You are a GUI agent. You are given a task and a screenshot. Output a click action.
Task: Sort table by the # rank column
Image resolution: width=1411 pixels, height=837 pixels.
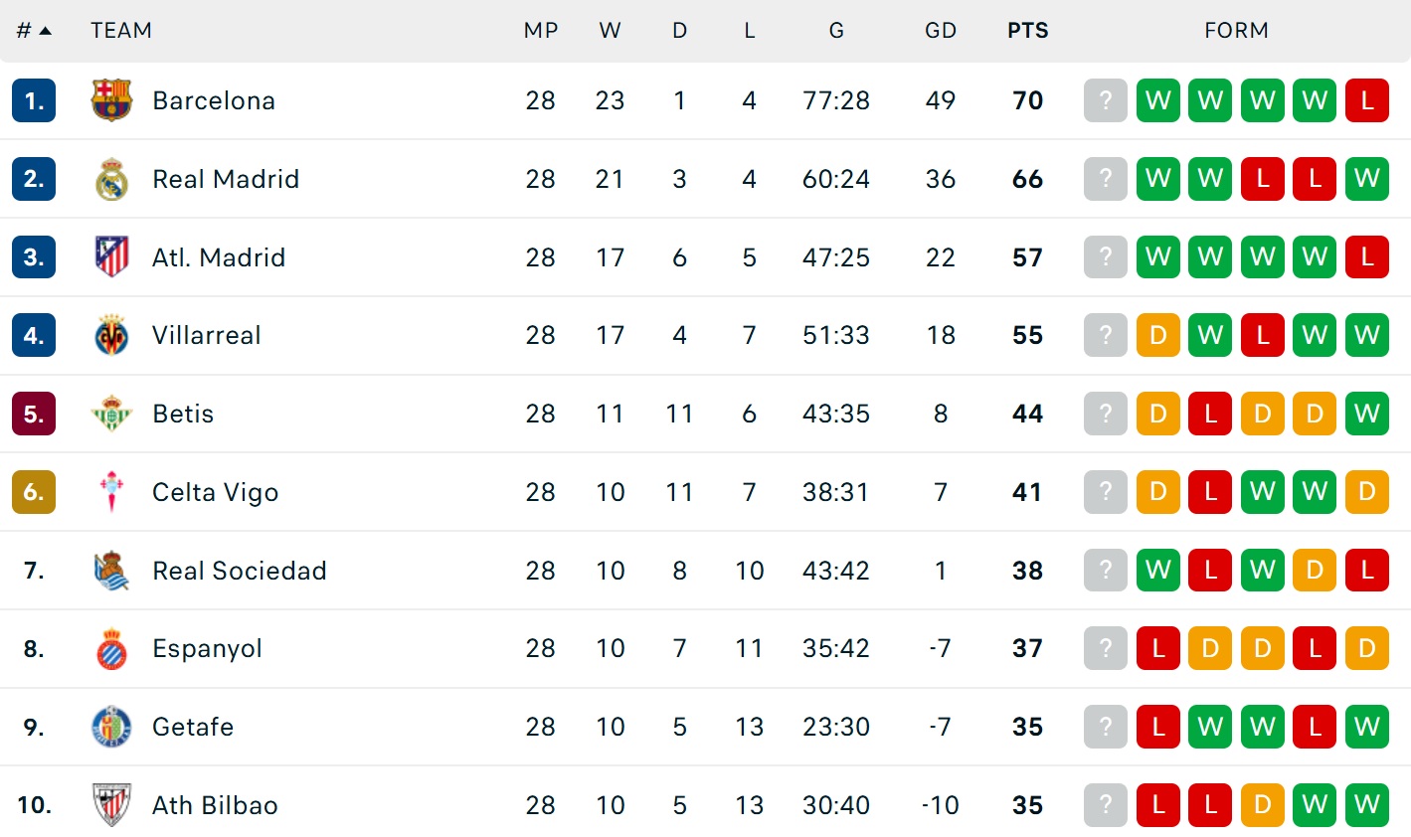[33, 31]
